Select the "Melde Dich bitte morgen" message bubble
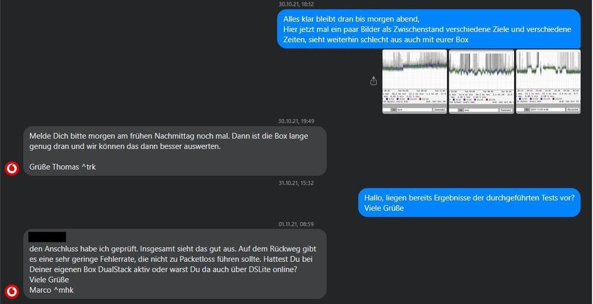 (175, 151)
